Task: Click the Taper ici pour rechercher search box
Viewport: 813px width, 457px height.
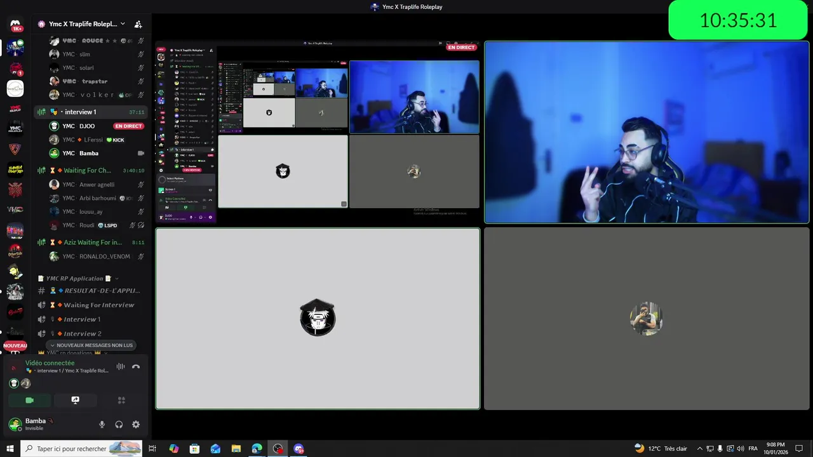Action: point(81,449)
